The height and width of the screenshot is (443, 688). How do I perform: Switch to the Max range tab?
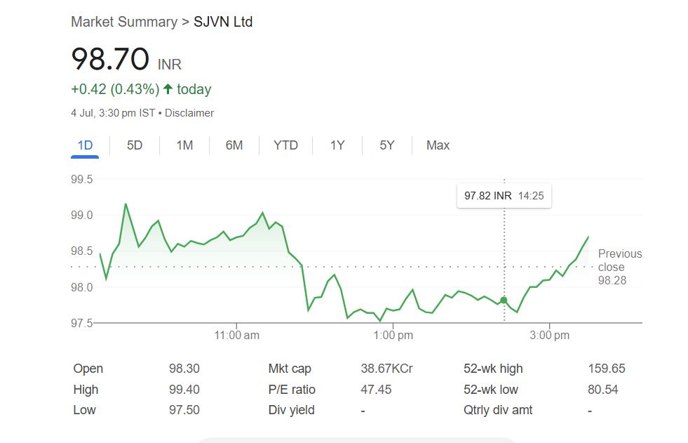click(438, 145)
